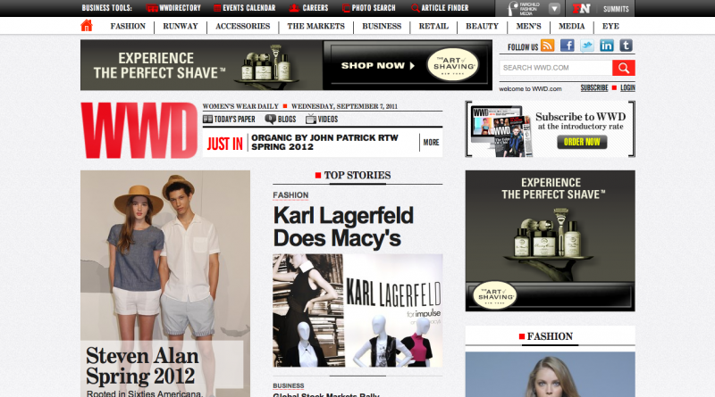
Task: Click the Subscribe link
Action: (x=594, y=87)
